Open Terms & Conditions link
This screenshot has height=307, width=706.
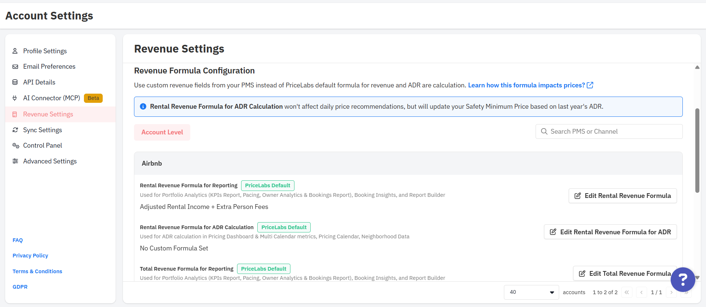37,271
